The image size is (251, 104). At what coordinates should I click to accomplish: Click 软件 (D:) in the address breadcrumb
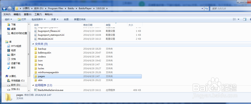39,8
